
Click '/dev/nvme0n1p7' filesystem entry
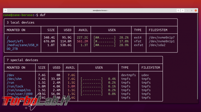[162, 37]
